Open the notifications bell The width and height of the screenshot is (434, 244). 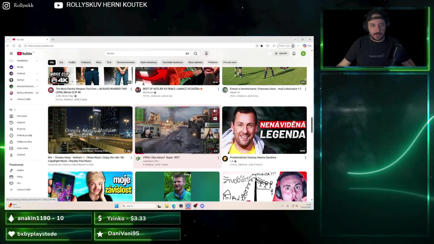point(294,54)
